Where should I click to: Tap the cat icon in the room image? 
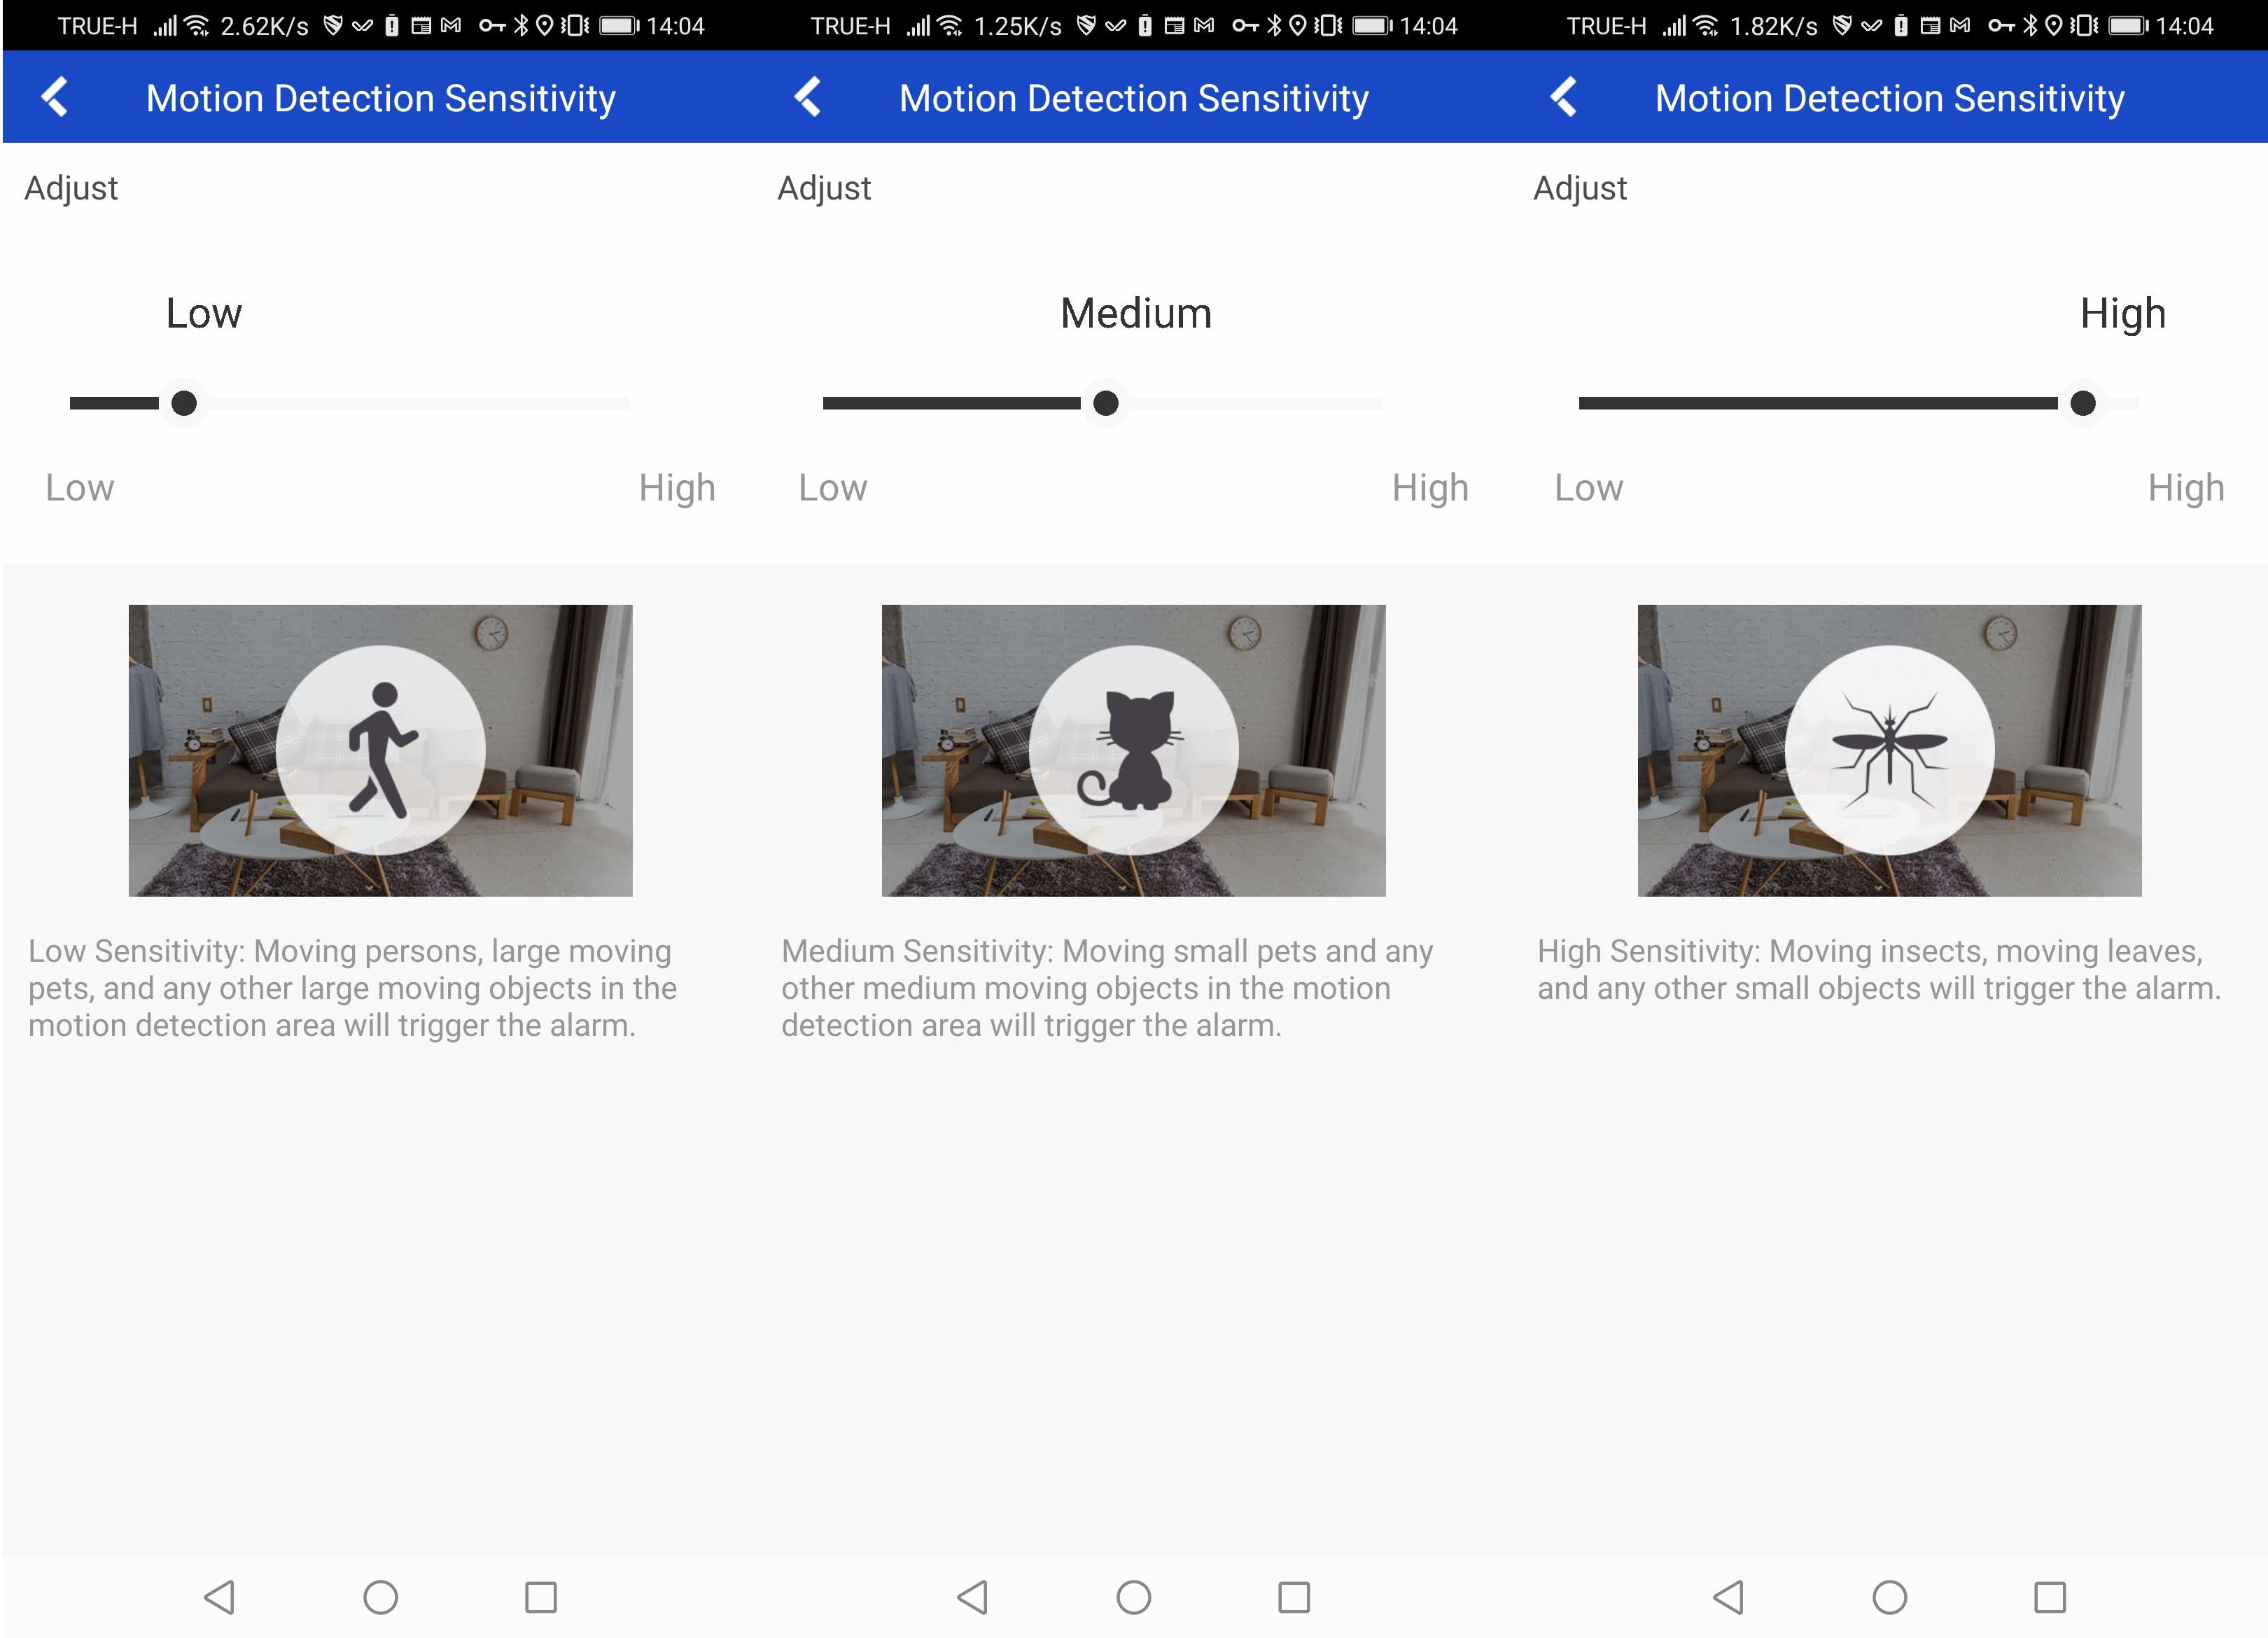click(1131, 750)
